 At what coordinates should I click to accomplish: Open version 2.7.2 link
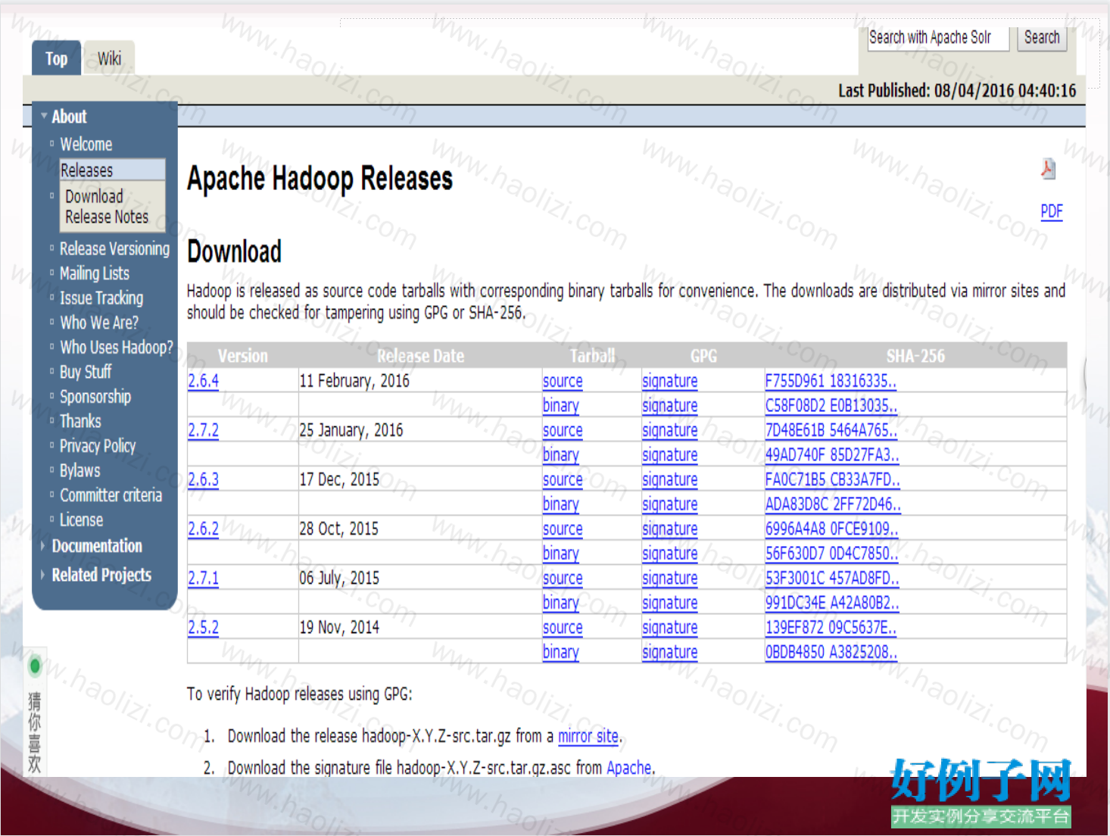(x=203, y=430)
